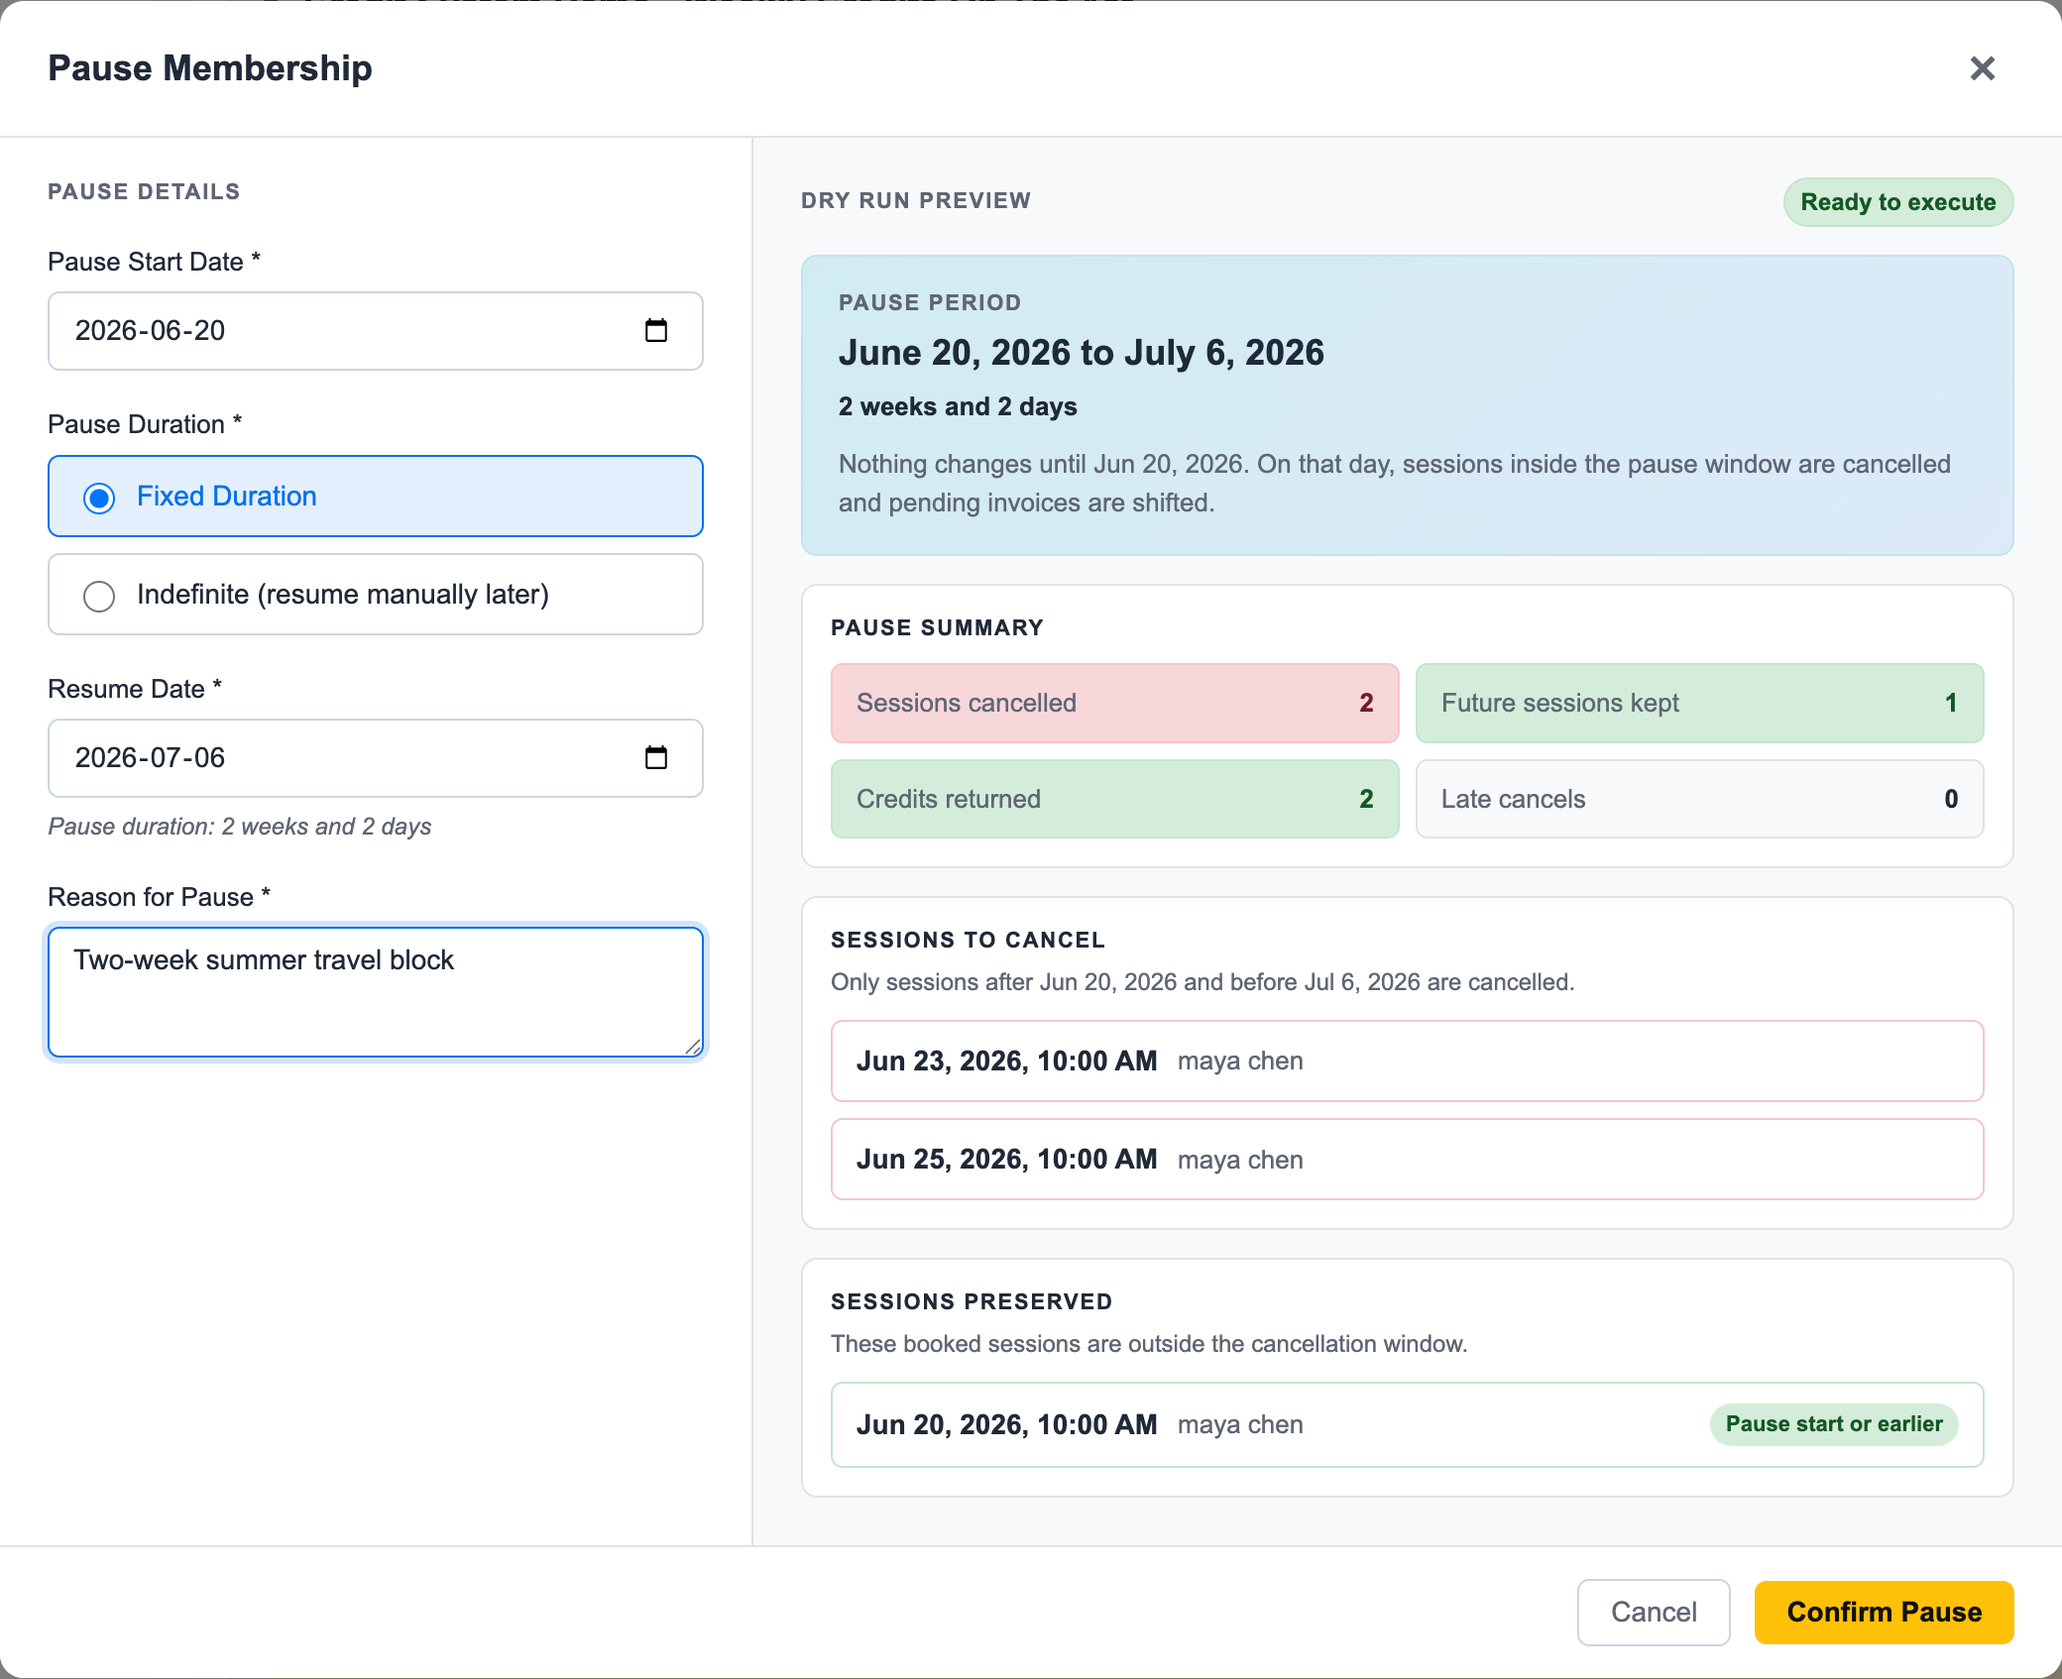Close the Pause Membership dialog

tap(1982, 68)
